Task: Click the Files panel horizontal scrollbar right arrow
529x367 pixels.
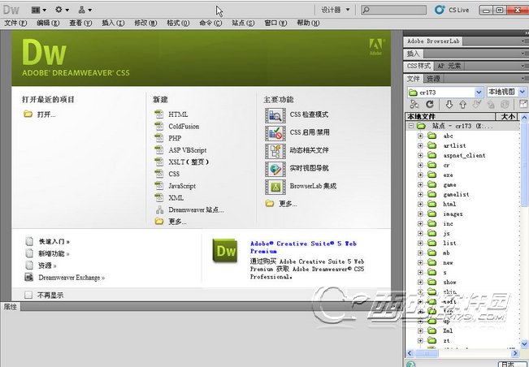Action: [515, 353]
